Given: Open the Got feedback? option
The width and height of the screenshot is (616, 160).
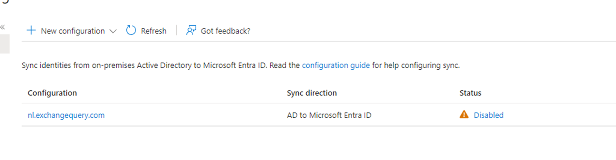Looking at the screenshot, I should [225, 31].
